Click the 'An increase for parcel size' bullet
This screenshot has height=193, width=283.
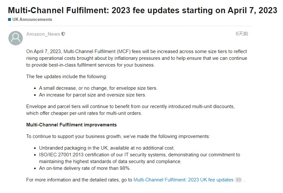pos(93,95)
